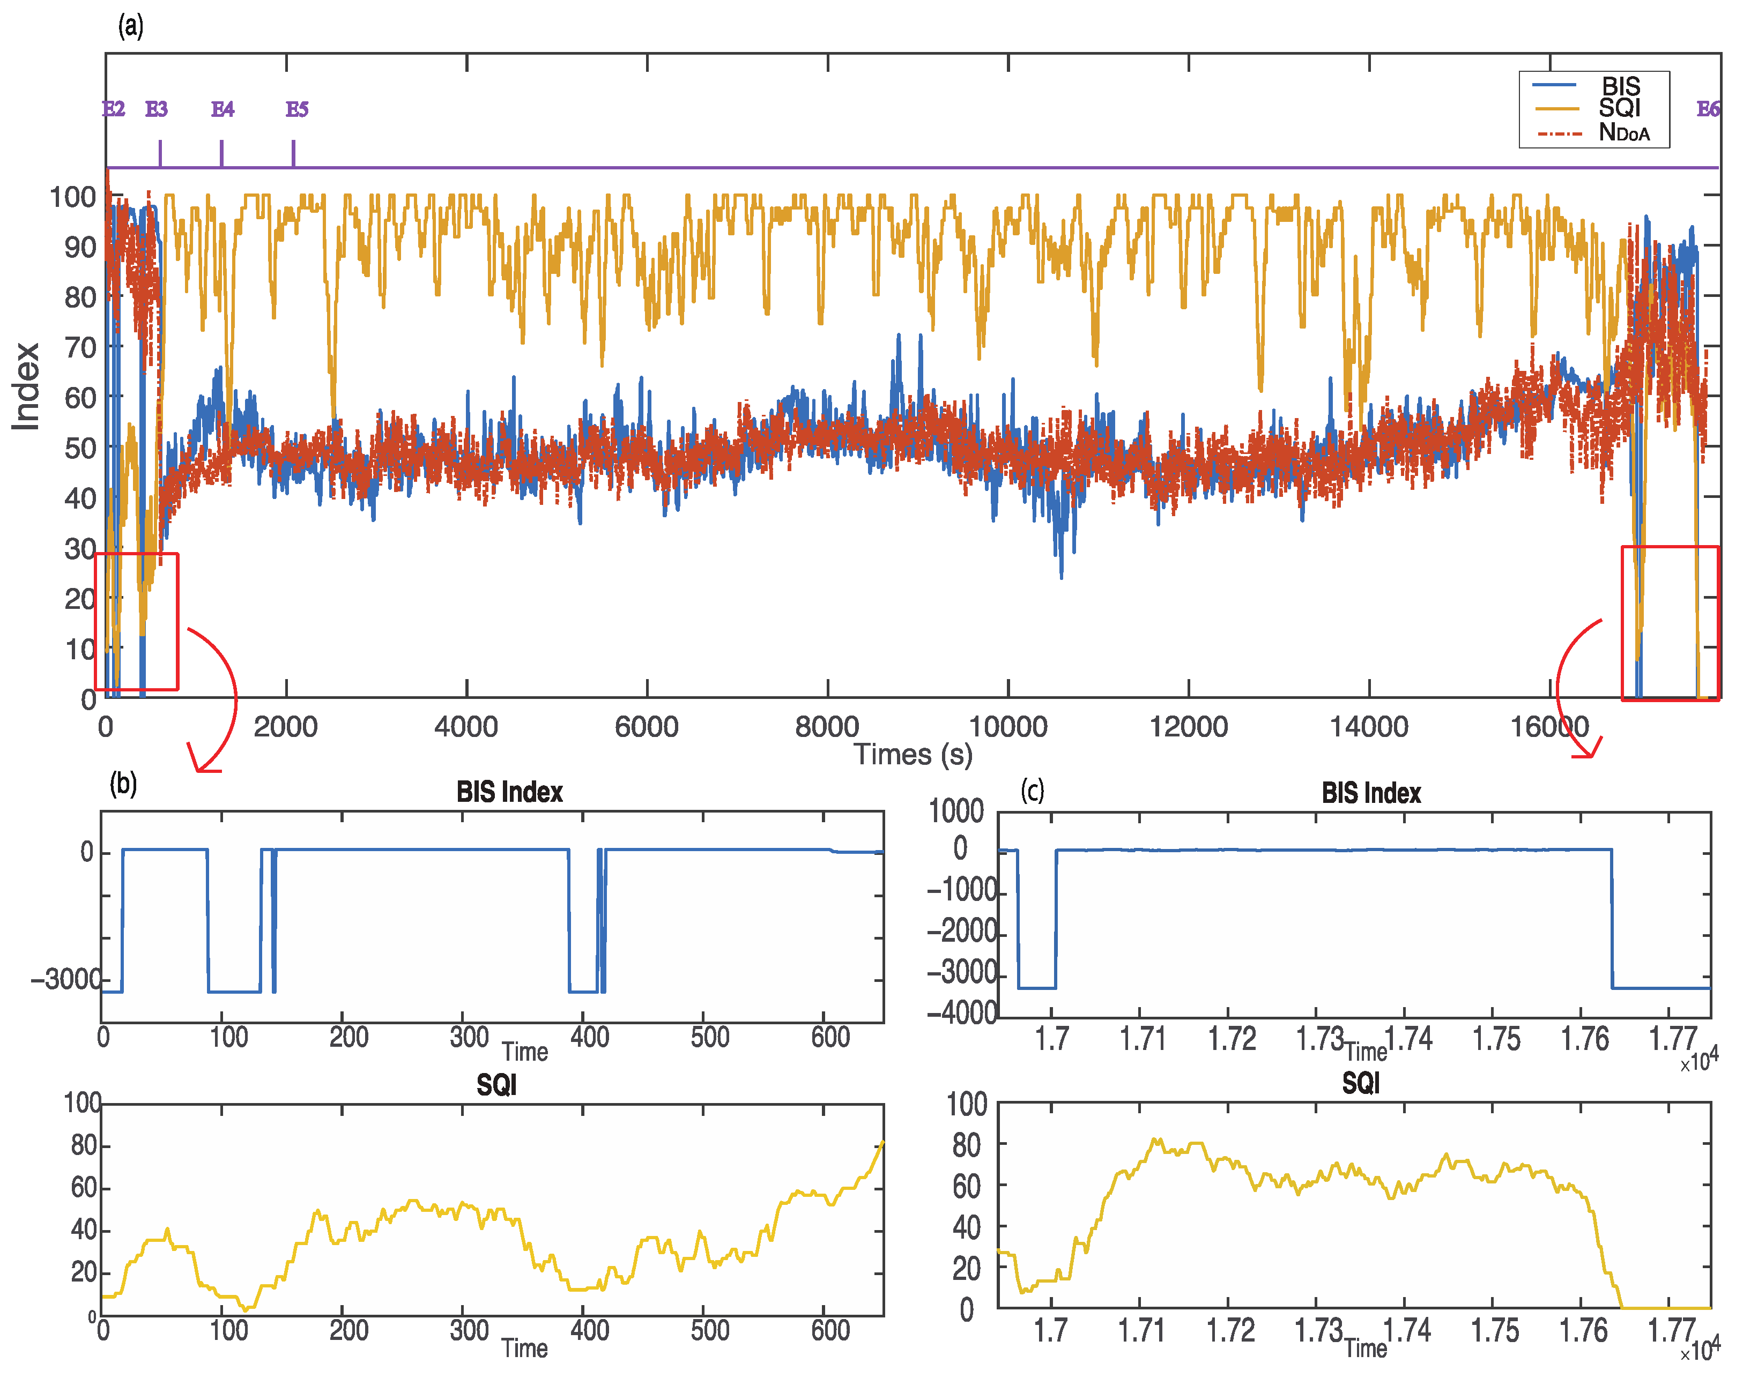Click the left red highlighted region box
The width and height of the screenshot is (1743, 1378).
tap(136, 621)
